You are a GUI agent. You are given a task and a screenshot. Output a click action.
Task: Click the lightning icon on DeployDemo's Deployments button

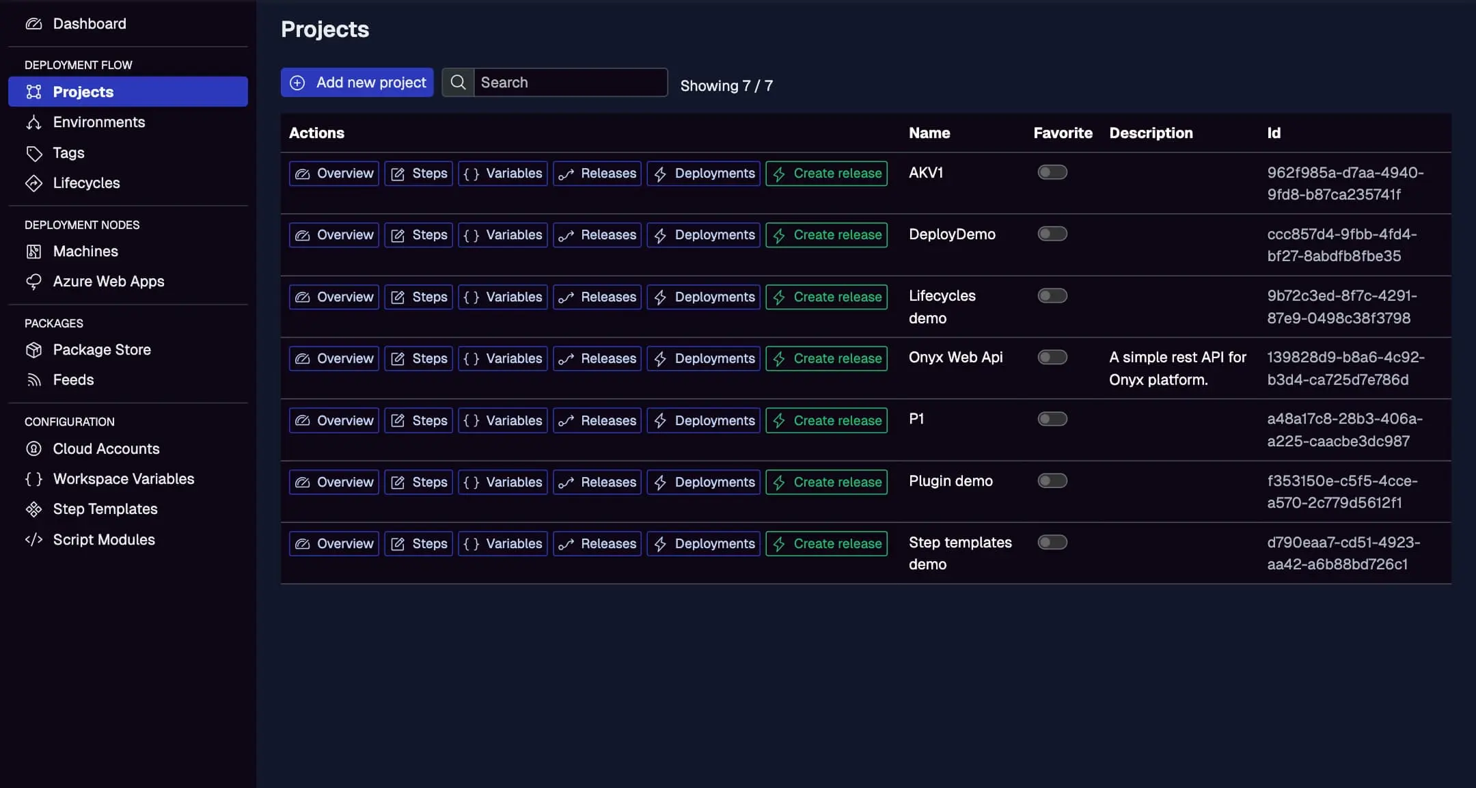click(x=659, y=234)
